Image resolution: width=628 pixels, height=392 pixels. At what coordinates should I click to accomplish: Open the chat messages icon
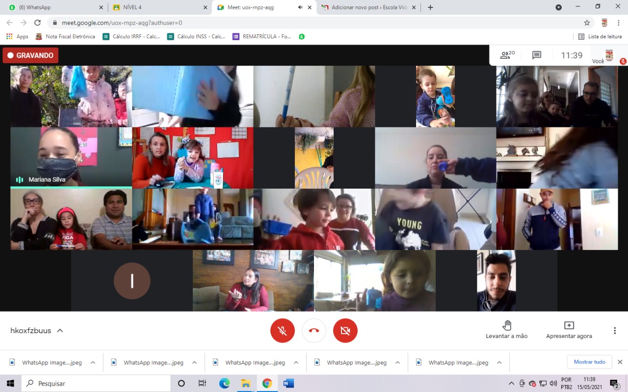pos(537,55)
